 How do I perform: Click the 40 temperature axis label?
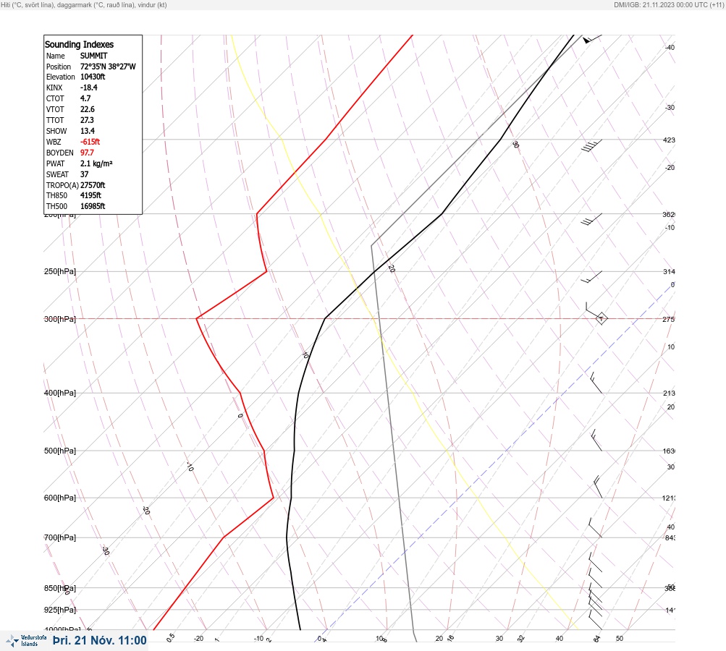[560, 639]
